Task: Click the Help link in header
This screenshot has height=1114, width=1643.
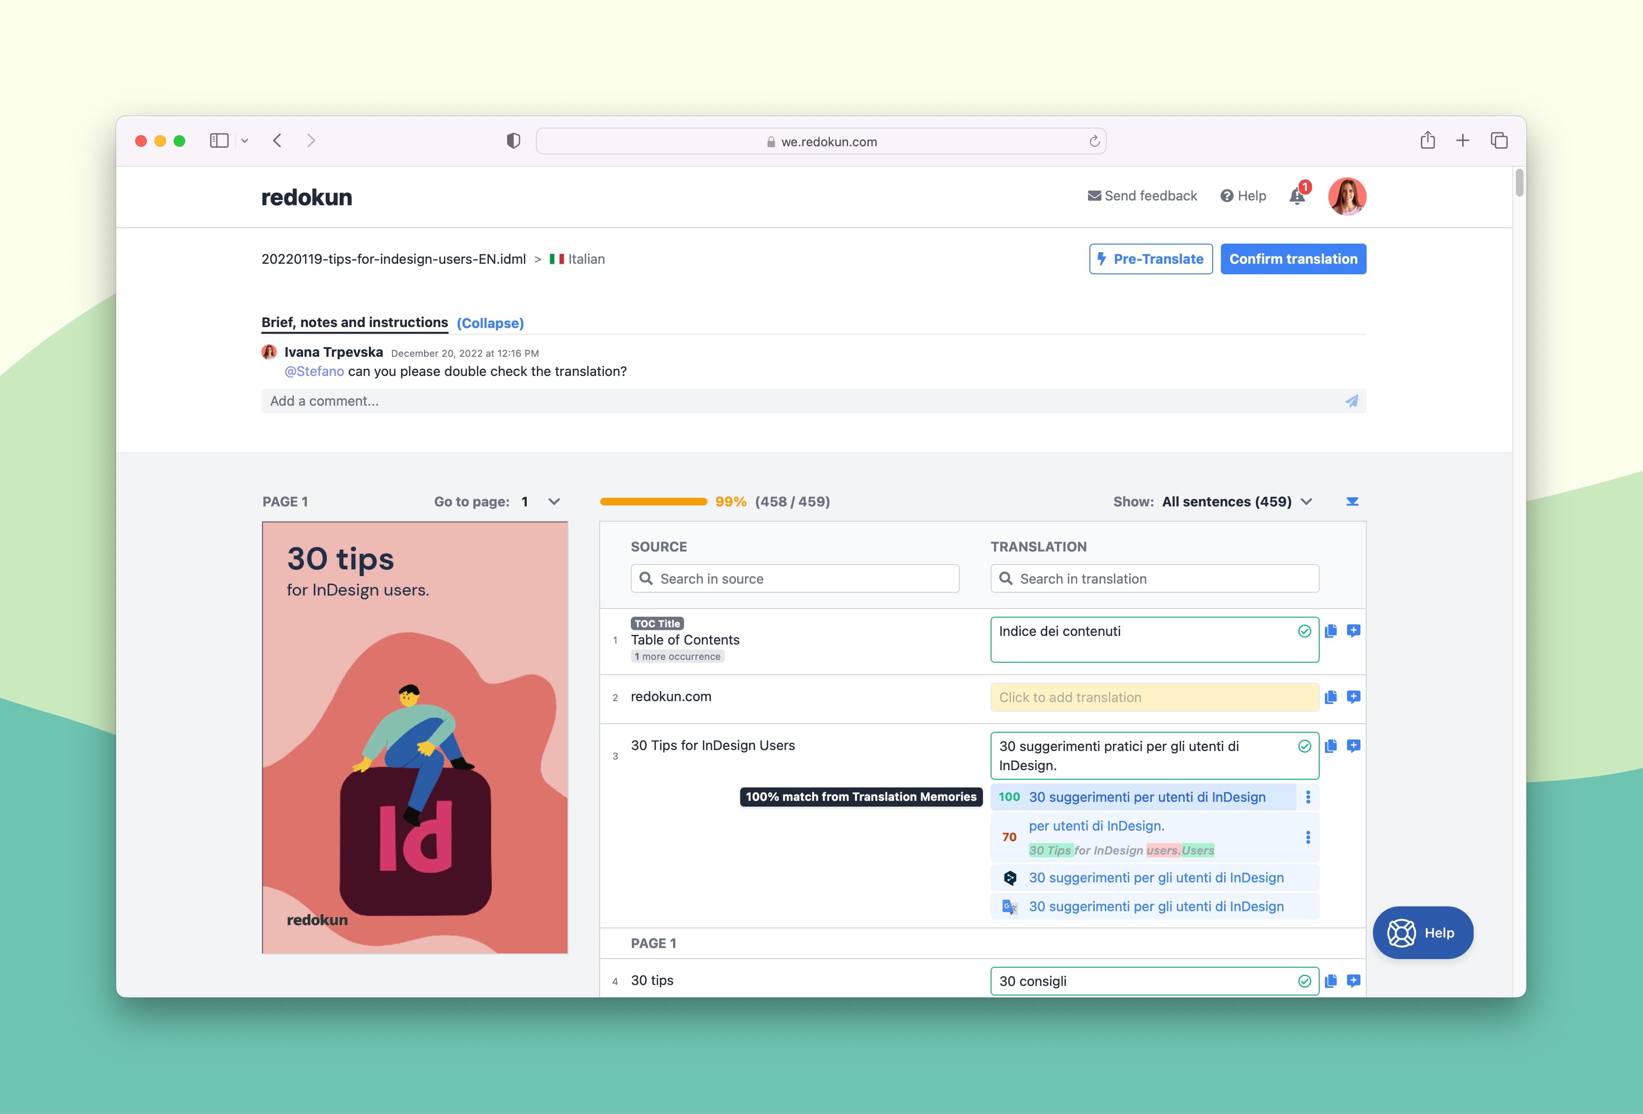Action: tap(1243, 196)
